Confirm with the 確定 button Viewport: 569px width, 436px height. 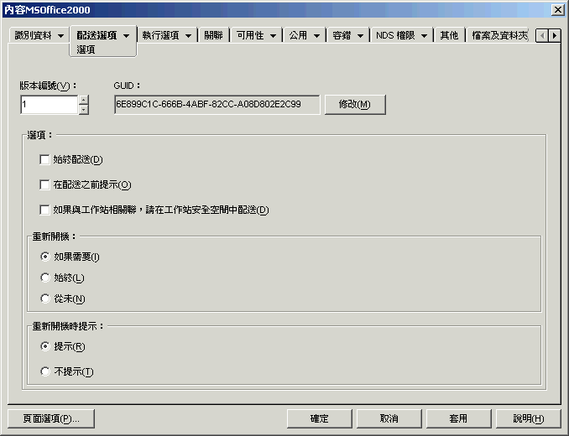coord(320,419)
